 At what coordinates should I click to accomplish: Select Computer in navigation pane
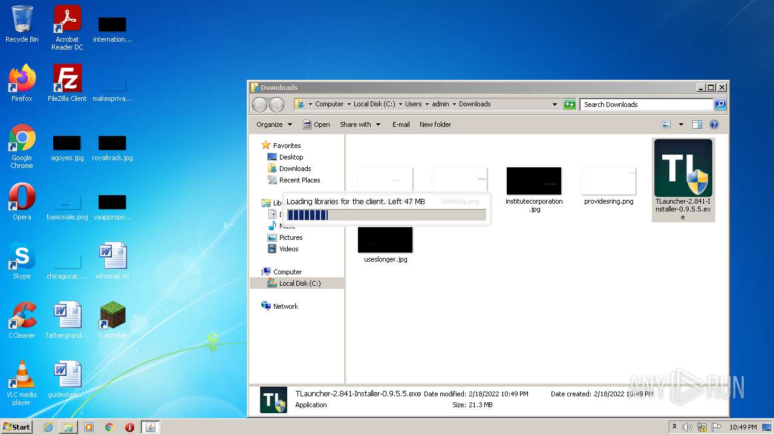point(287,272)
